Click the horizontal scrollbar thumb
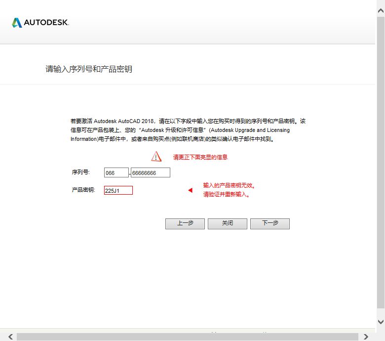The height and width of the screenshot is (341, 385). click(x=188, y=337)
